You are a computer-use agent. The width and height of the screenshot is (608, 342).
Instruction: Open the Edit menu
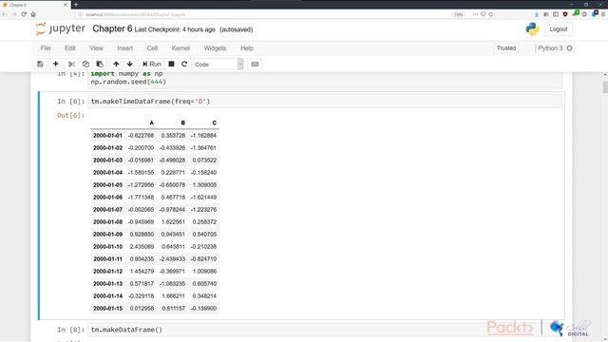tap(70, 48)
